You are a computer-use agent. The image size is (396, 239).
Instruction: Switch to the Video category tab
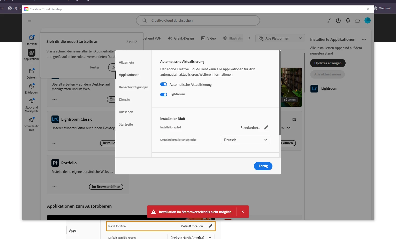click(209, 38)
